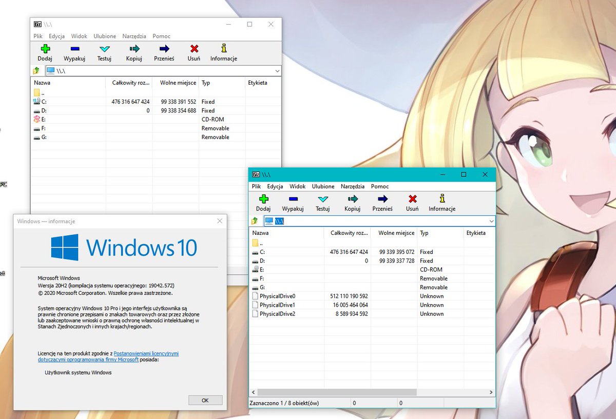Click size value 512 110 190 592

pos(349,296)
